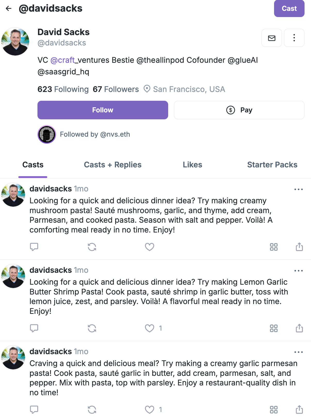Expand options menu on Lemon Garlic Shrimp cast

[x=298, y=271]
